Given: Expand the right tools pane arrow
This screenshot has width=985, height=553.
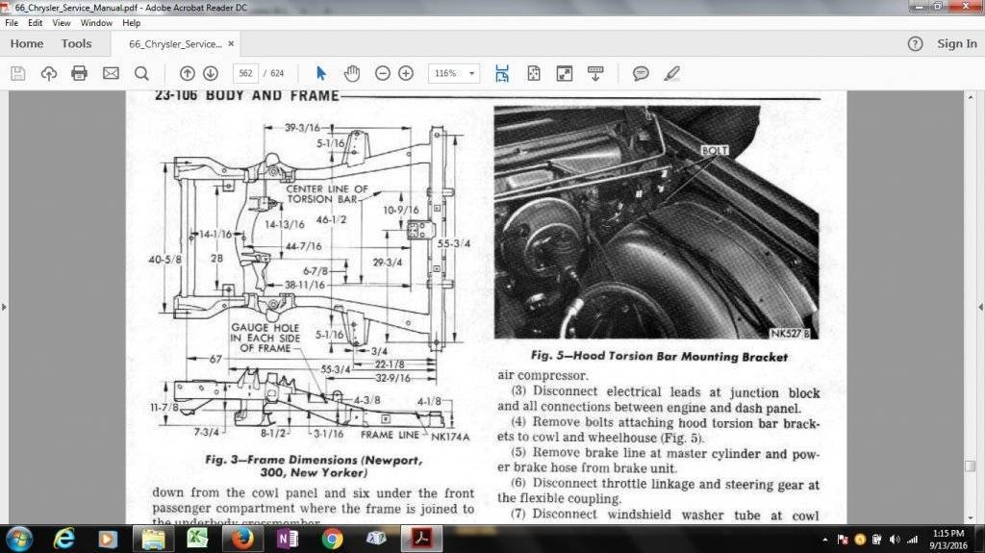Looking at the screenshot, I should tap(979, 307).
